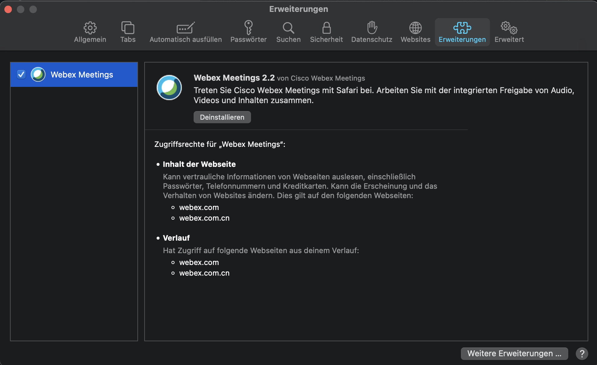
Task: Switch to the Tabs preferences pane
Action: pos(128,32)
